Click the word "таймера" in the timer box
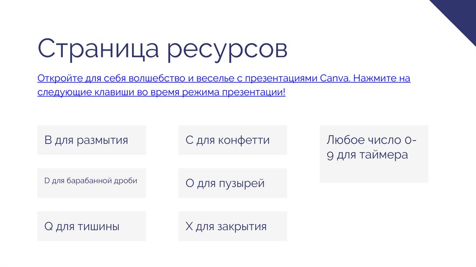Image resolution: width=476 pixels, height=267 pixels. (x=383, y=155)
